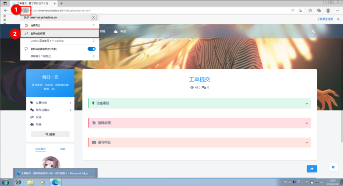The width and height of the screenshot is (343, 186).
Task: Click the grid icon in 账号申诉
Action: (x=94, y=143)
